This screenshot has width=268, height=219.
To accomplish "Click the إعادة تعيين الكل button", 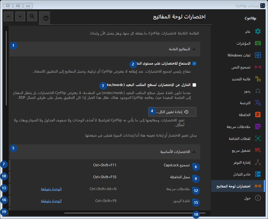I will coord(172,112).
